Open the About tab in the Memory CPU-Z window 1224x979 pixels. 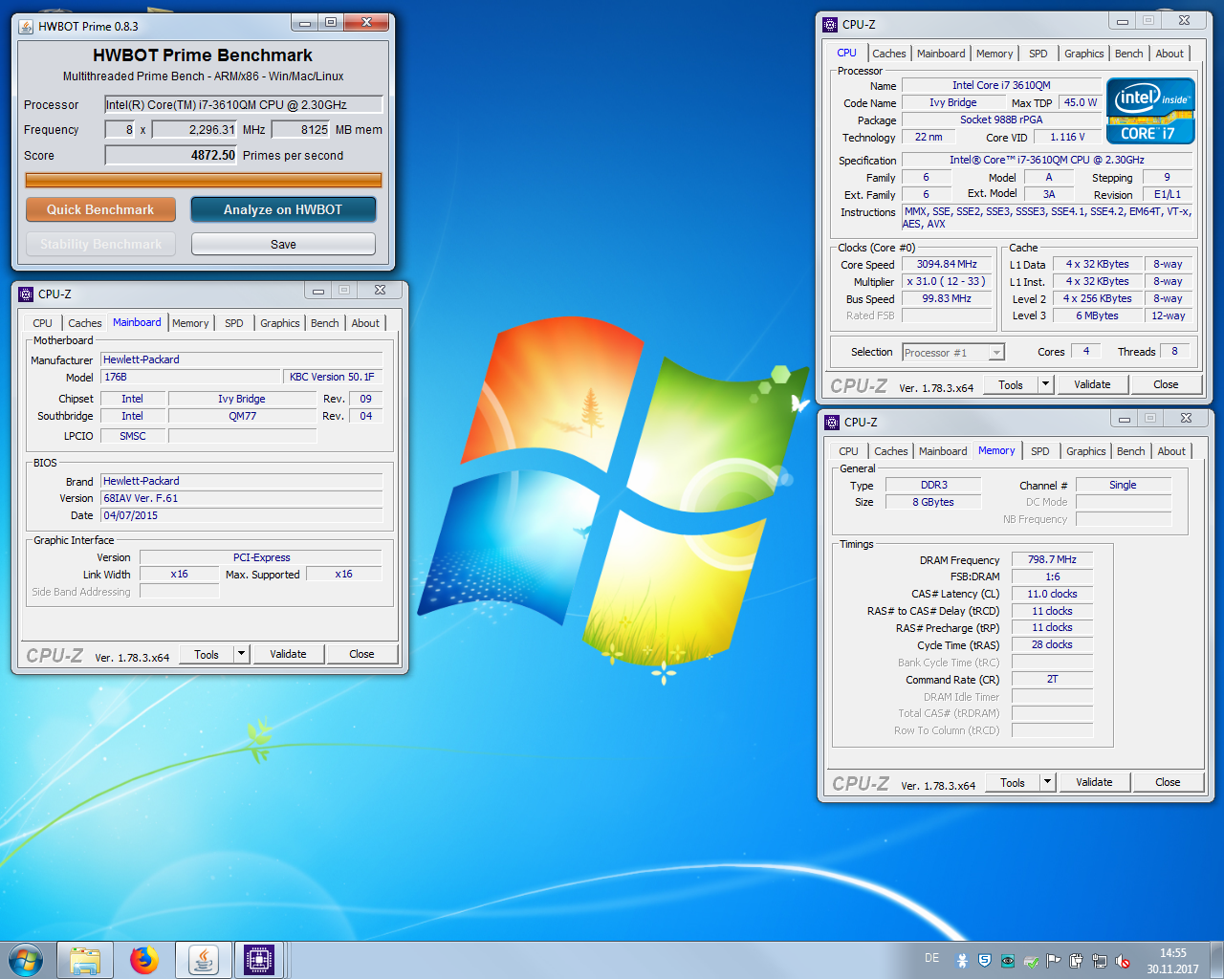1171,451
